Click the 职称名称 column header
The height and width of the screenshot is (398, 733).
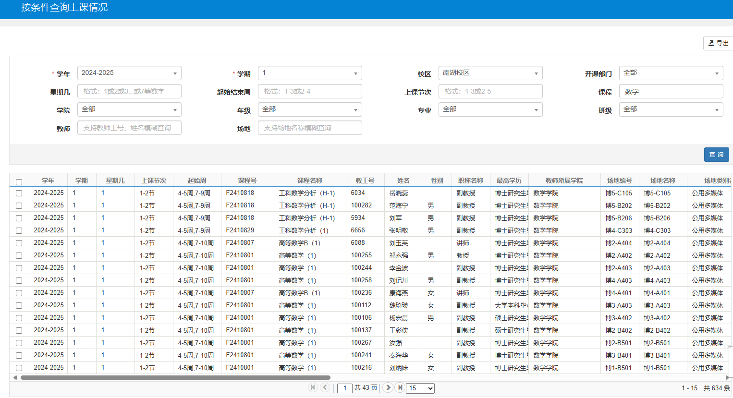(x=471, y=181)
